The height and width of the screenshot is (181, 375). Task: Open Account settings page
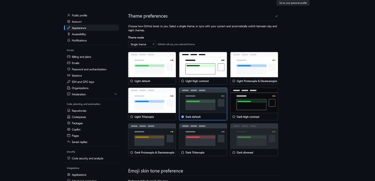click(77, 22)
